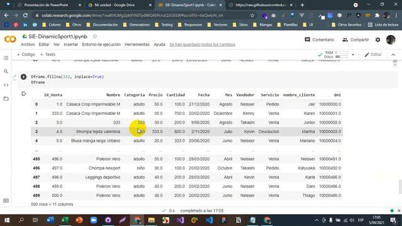The image size is (402, 226).
Task: Click the 'nombre_cliente' column header
Action: 299,95
